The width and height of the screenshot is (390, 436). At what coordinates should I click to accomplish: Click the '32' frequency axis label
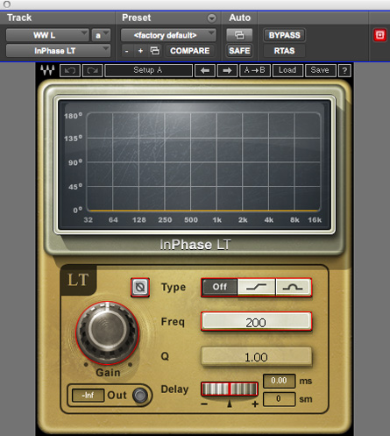pos(89,220)
